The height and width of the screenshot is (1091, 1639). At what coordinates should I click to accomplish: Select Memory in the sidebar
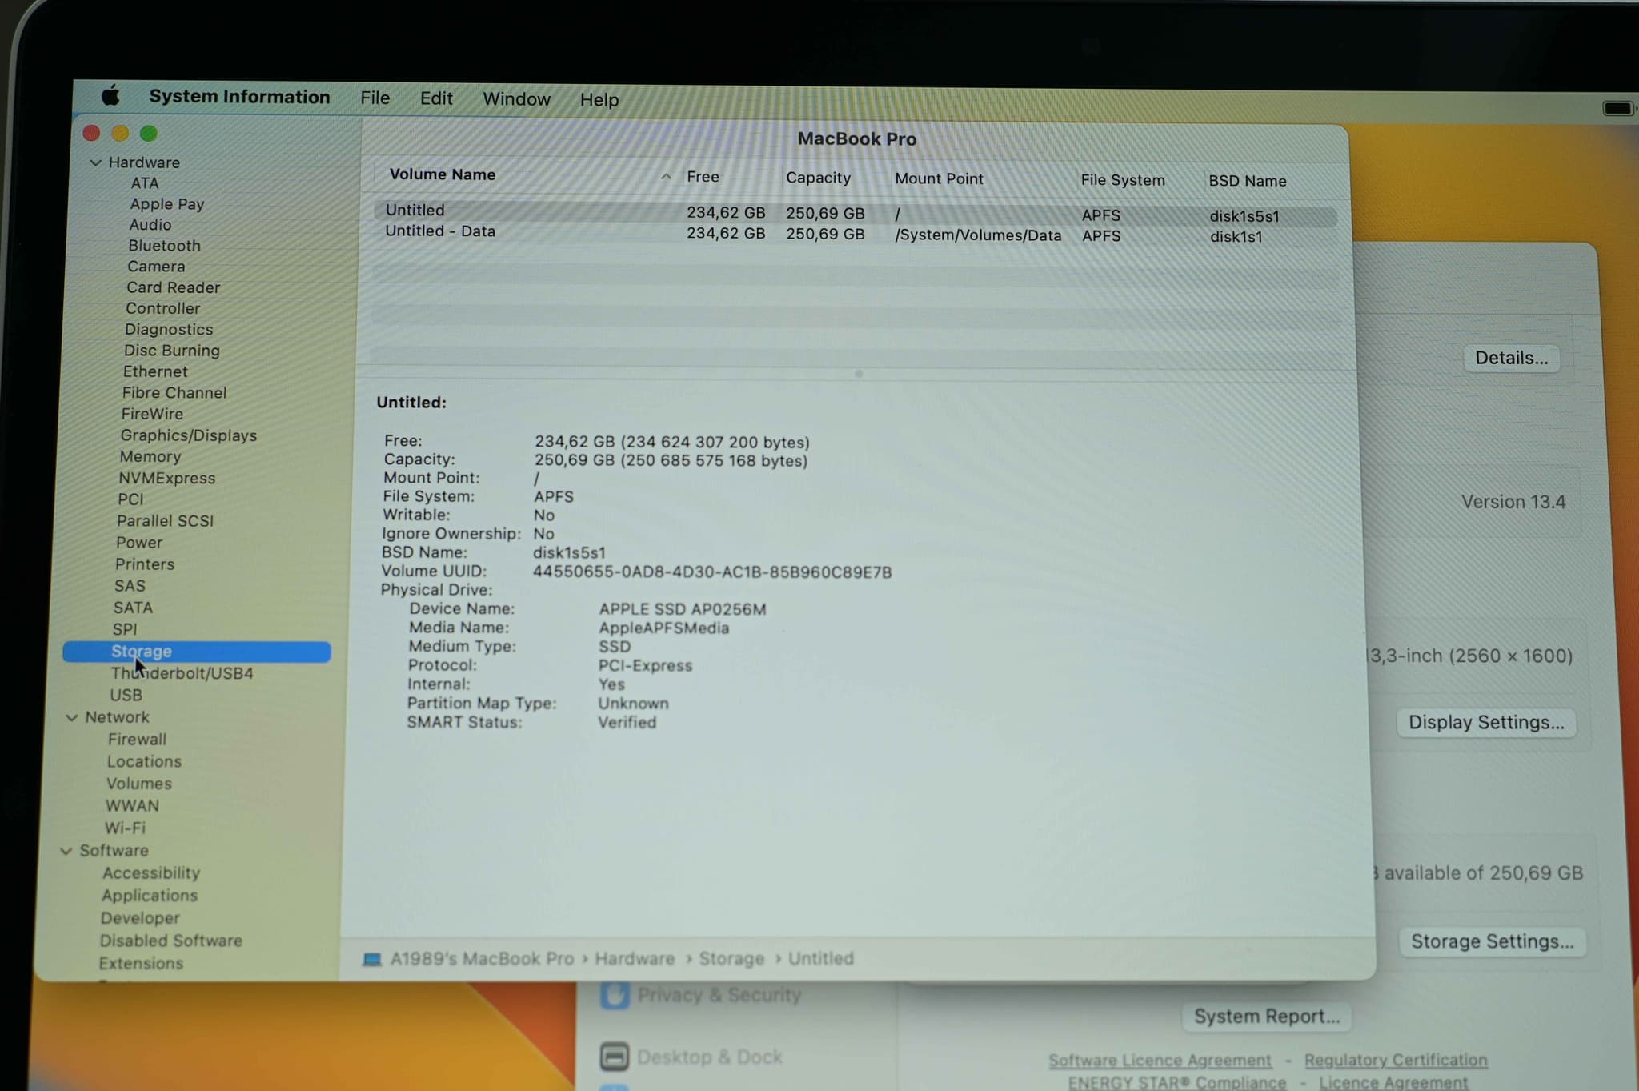coord(150,457)
